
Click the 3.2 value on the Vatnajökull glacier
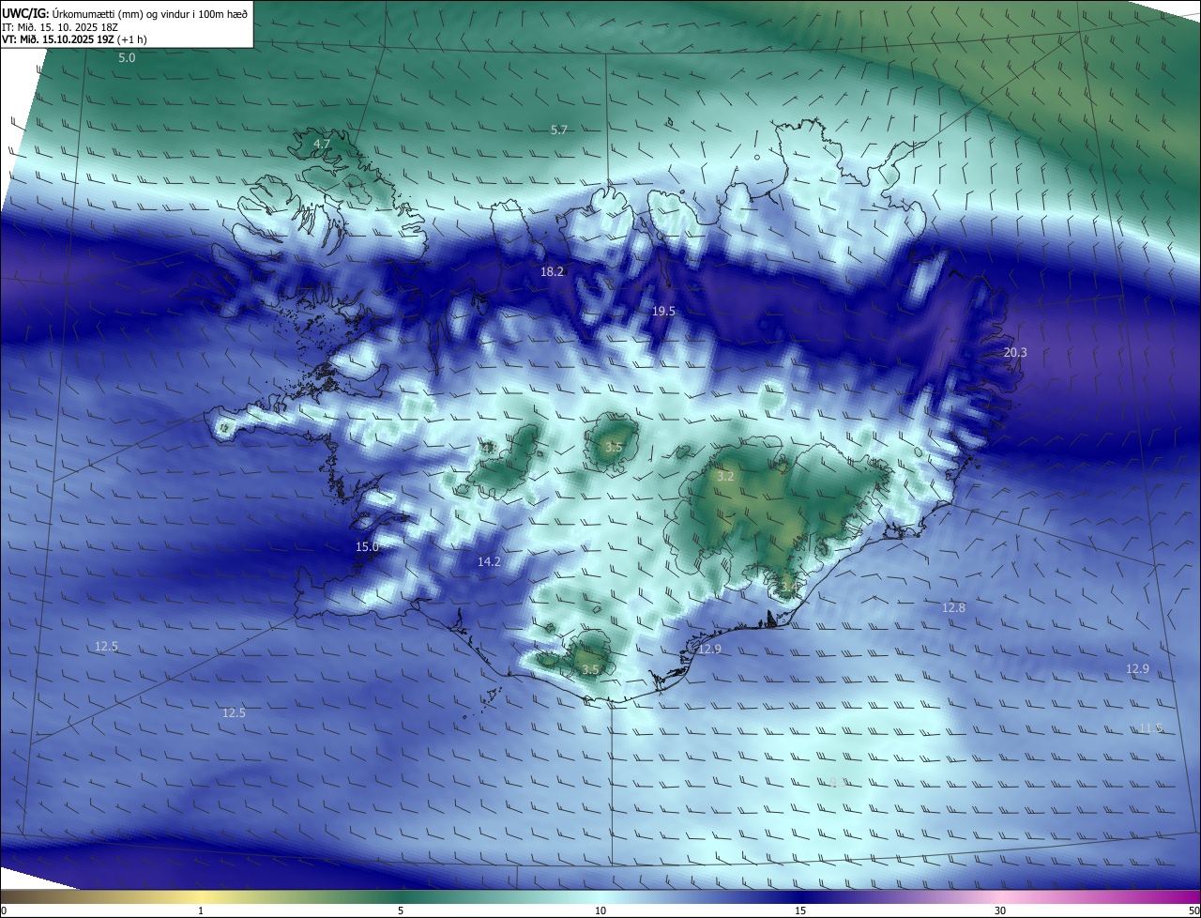(x=725, y=477)
